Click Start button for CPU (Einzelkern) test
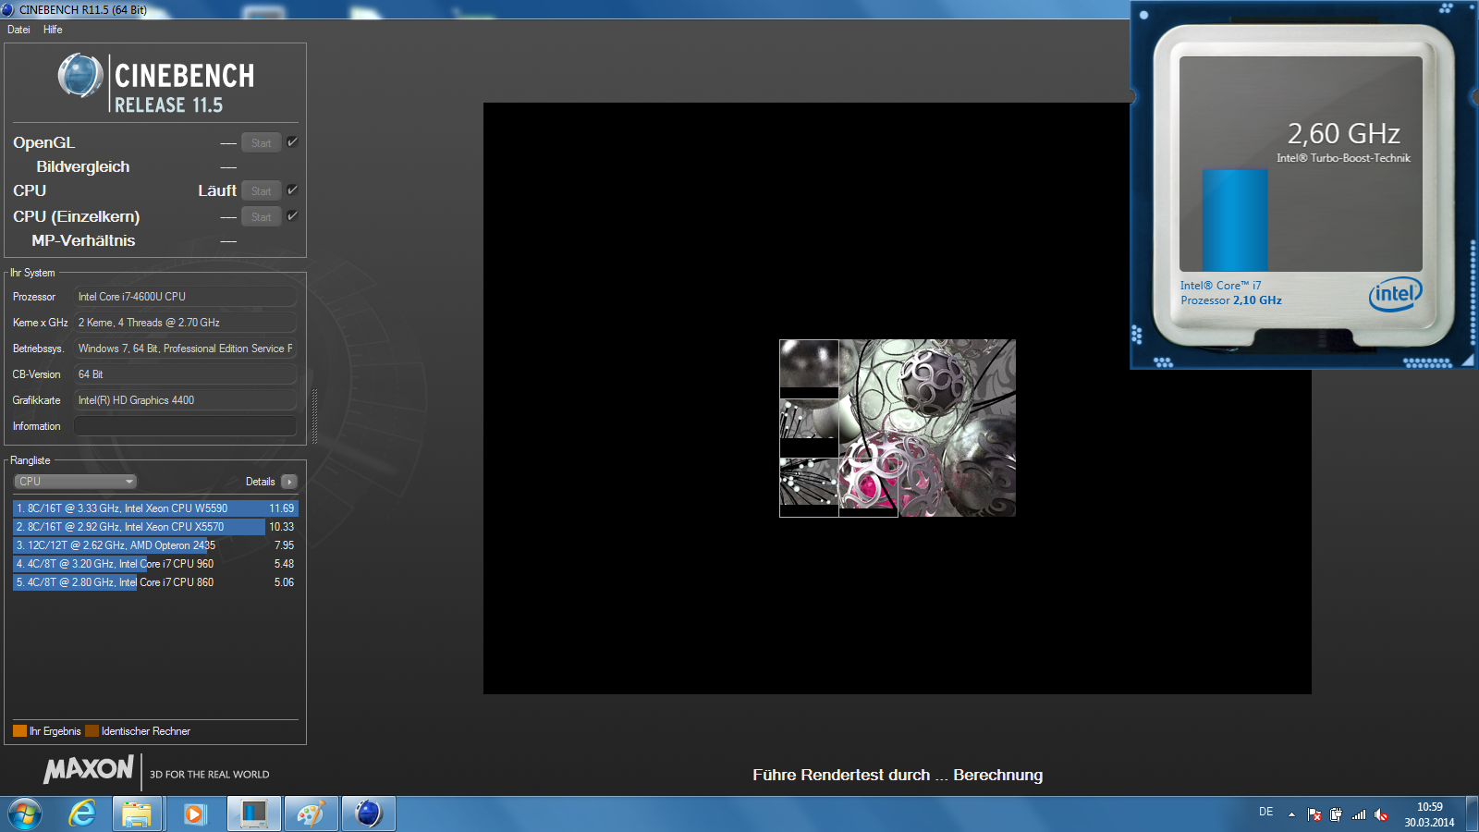The width and height of the screenshot is (1479, 832). click(x=261, y=216)
